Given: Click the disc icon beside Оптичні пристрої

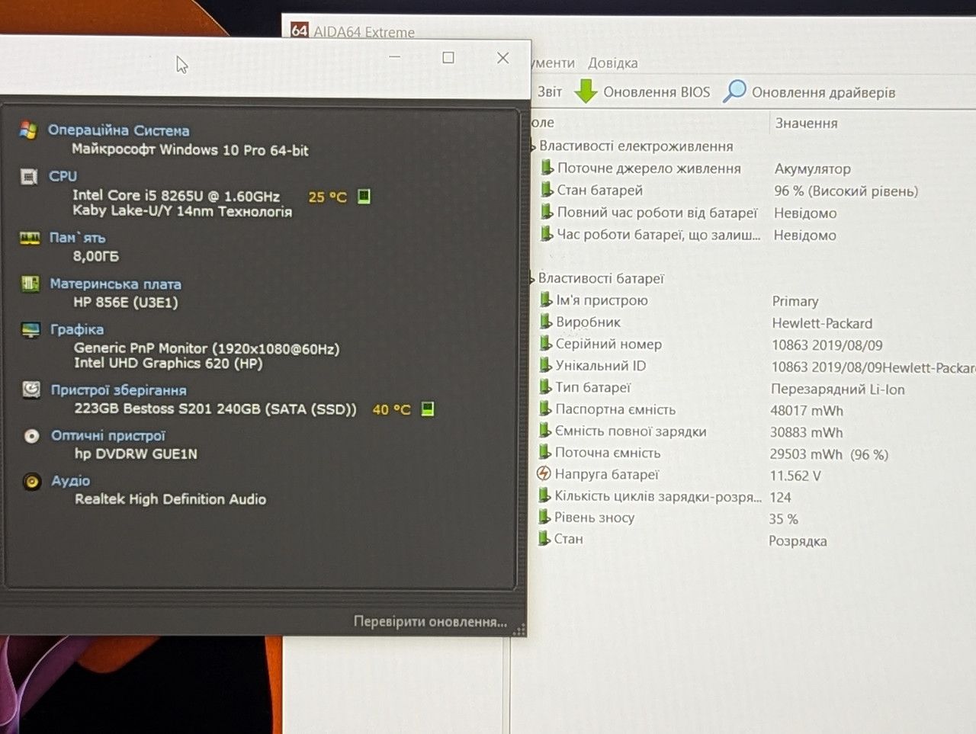Looking at the screenshot, I should coord(31,436).
